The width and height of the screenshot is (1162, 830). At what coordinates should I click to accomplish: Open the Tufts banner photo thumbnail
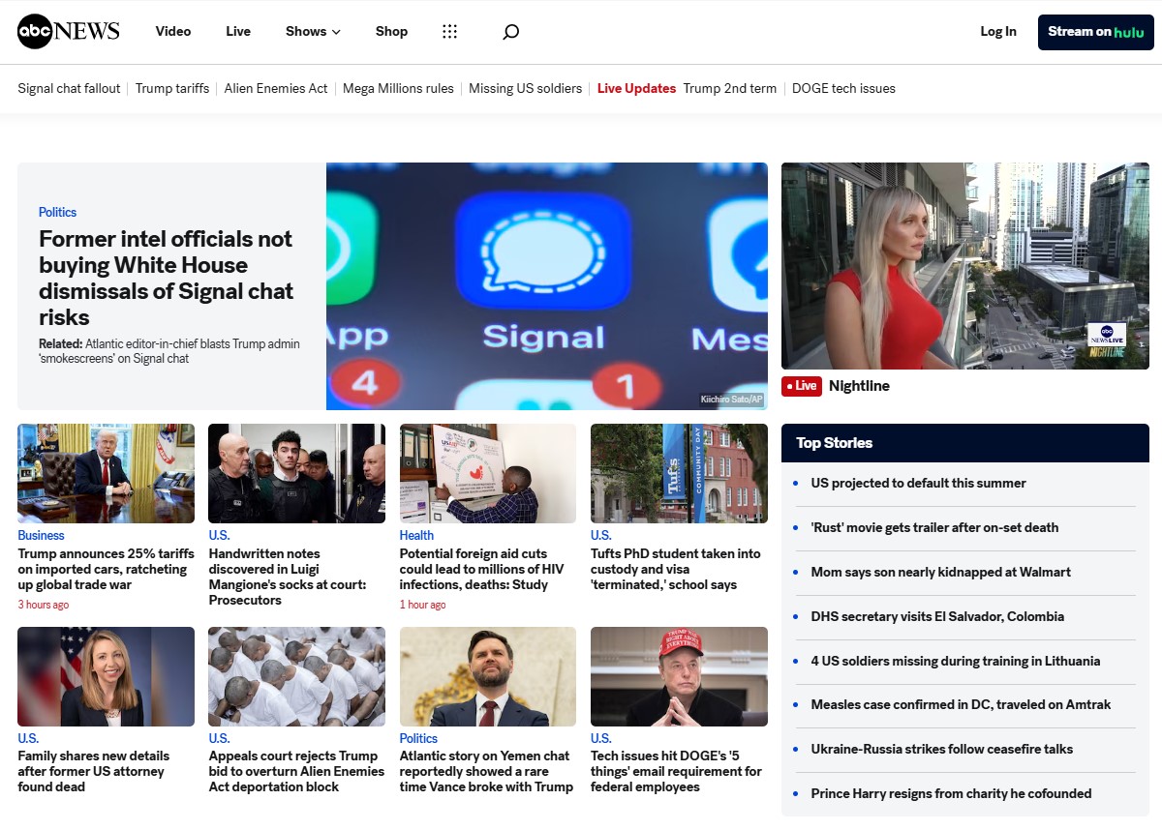(679, 473)
